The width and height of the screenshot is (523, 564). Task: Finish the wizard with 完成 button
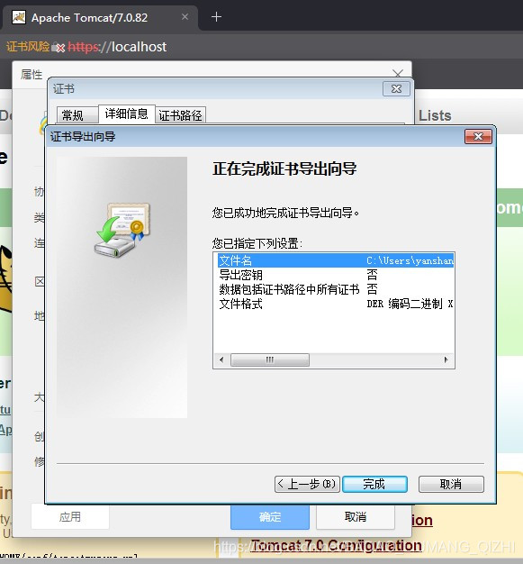pos(374,484)
